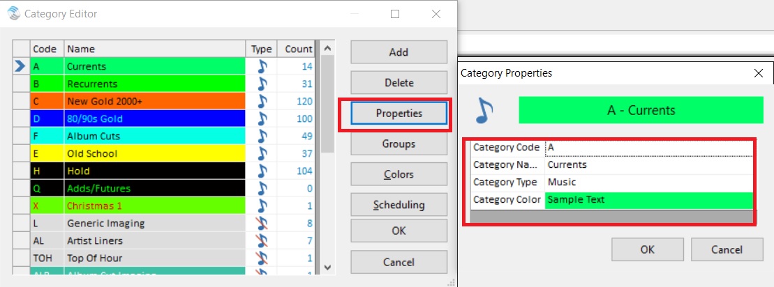This screenshot has height=287, width=774.
Task: Click the large music note in Category Properties
Action: (485, 109)
